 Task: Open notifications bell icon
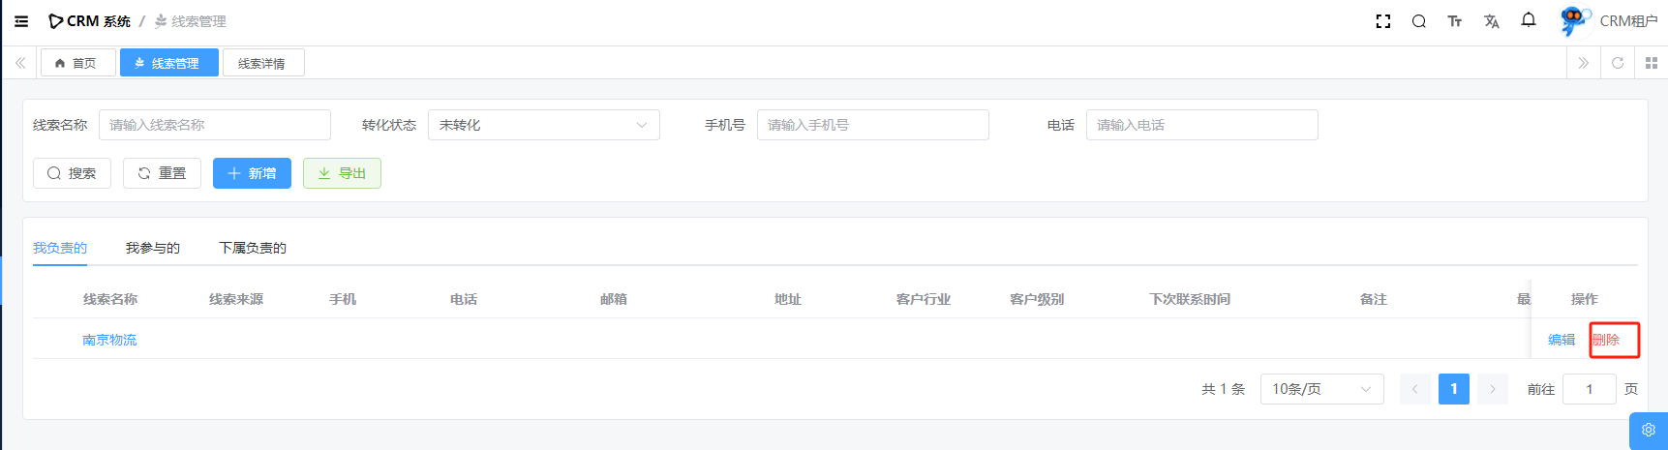pos(1529,20)
